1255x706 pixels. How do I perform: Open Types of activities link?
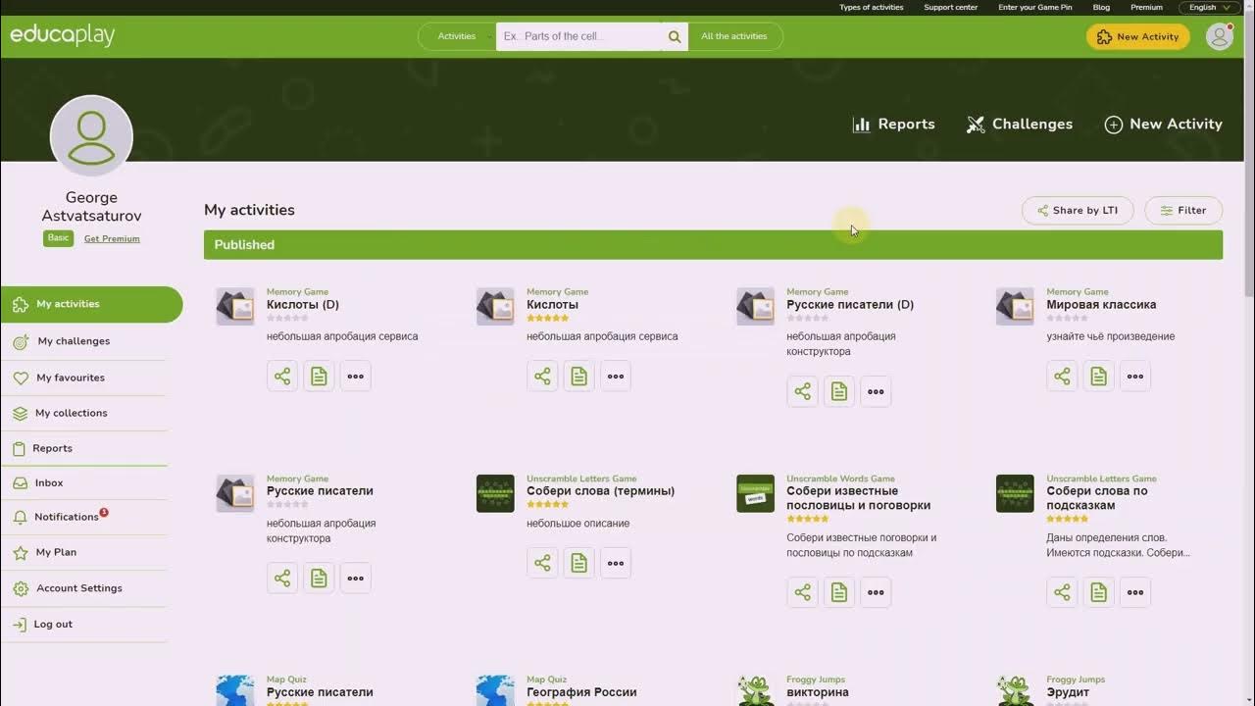point(872,7)
